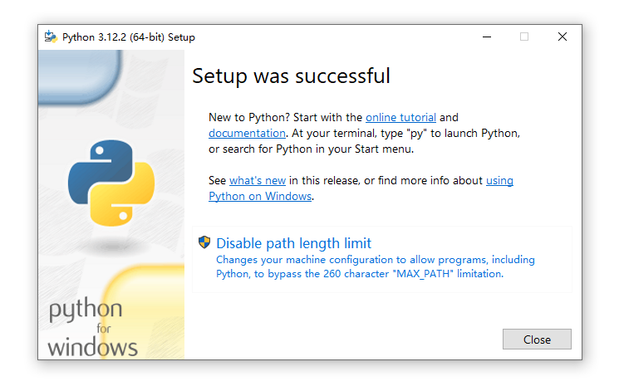The image size is (619, 386).
Task: Close the window using the title bar X
Action: pyautogui.click(x=563, y=37)
